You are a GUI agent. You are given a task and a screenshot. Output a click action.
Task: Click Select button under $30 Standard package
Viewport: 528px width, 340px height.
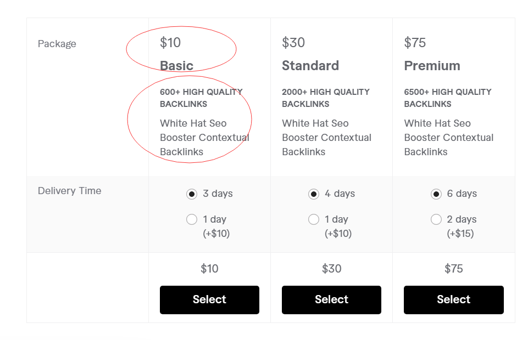[x=331, y=299]
